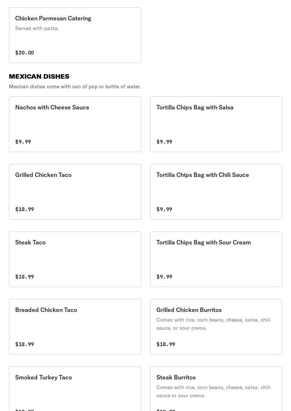Click the $18.99 price under Grilled Chicken Burritos
This screenshot has height=411, width=291.
coord(166,344)
